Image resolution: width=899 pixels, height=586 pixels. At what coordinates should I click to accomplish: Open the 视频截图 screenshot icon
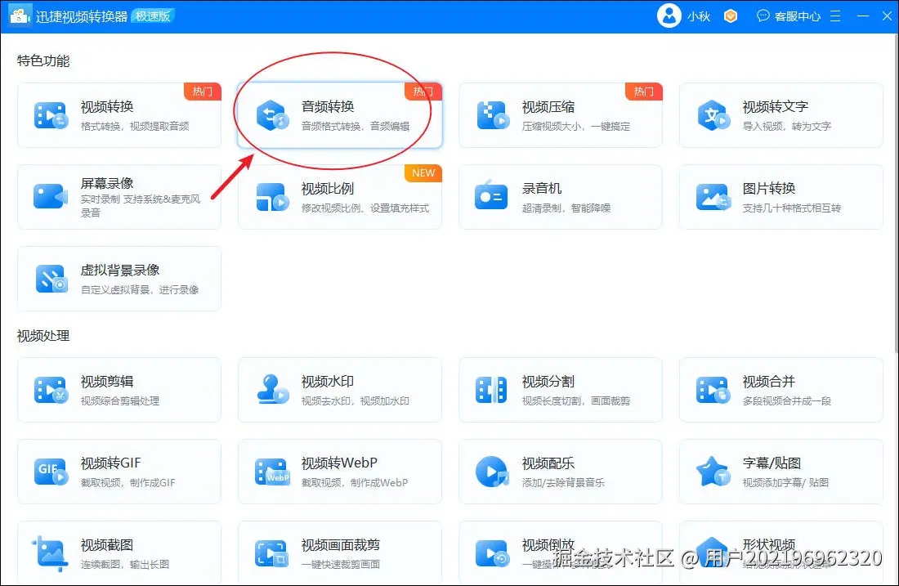point(50,553)
